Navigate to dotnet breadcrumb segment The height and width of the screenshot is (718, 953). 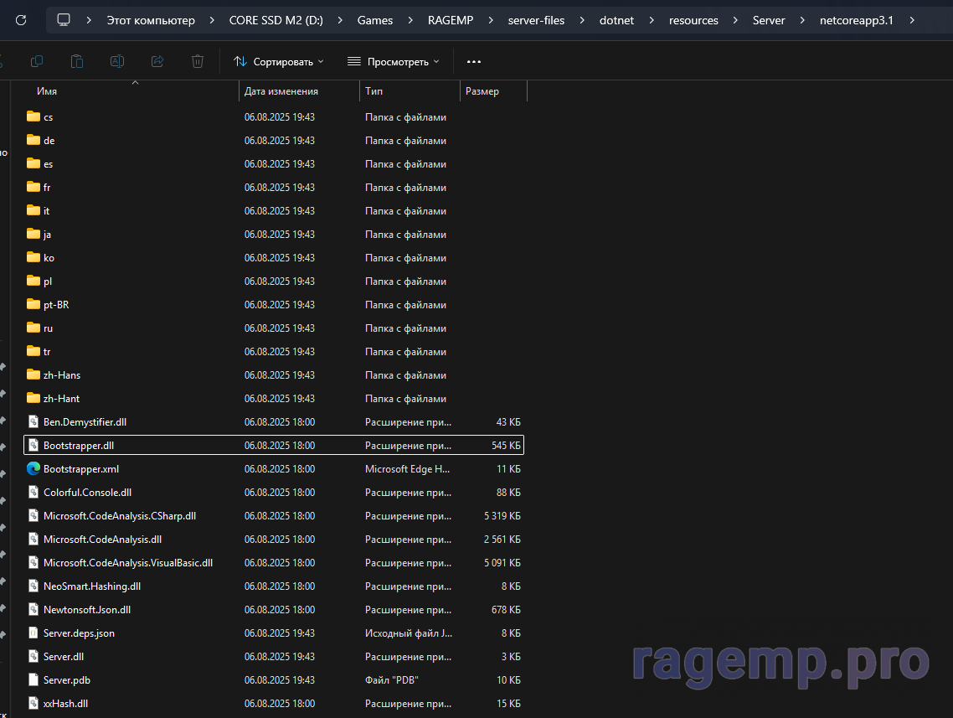[x=616, y=20]
